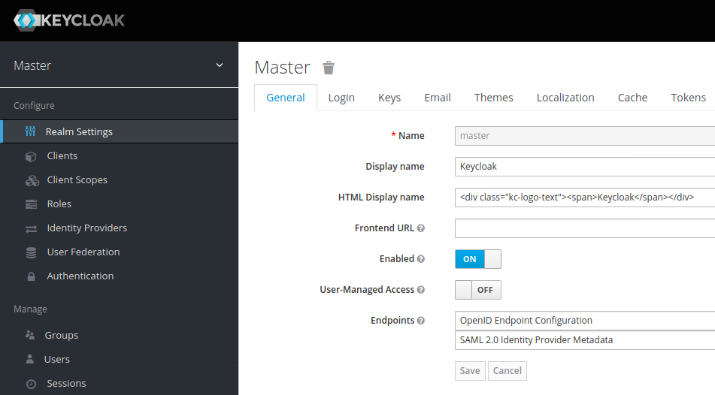Show help tooltip for User-Managed Access
This screenshot has width=715, height=395.
click(x=421, y=289)
